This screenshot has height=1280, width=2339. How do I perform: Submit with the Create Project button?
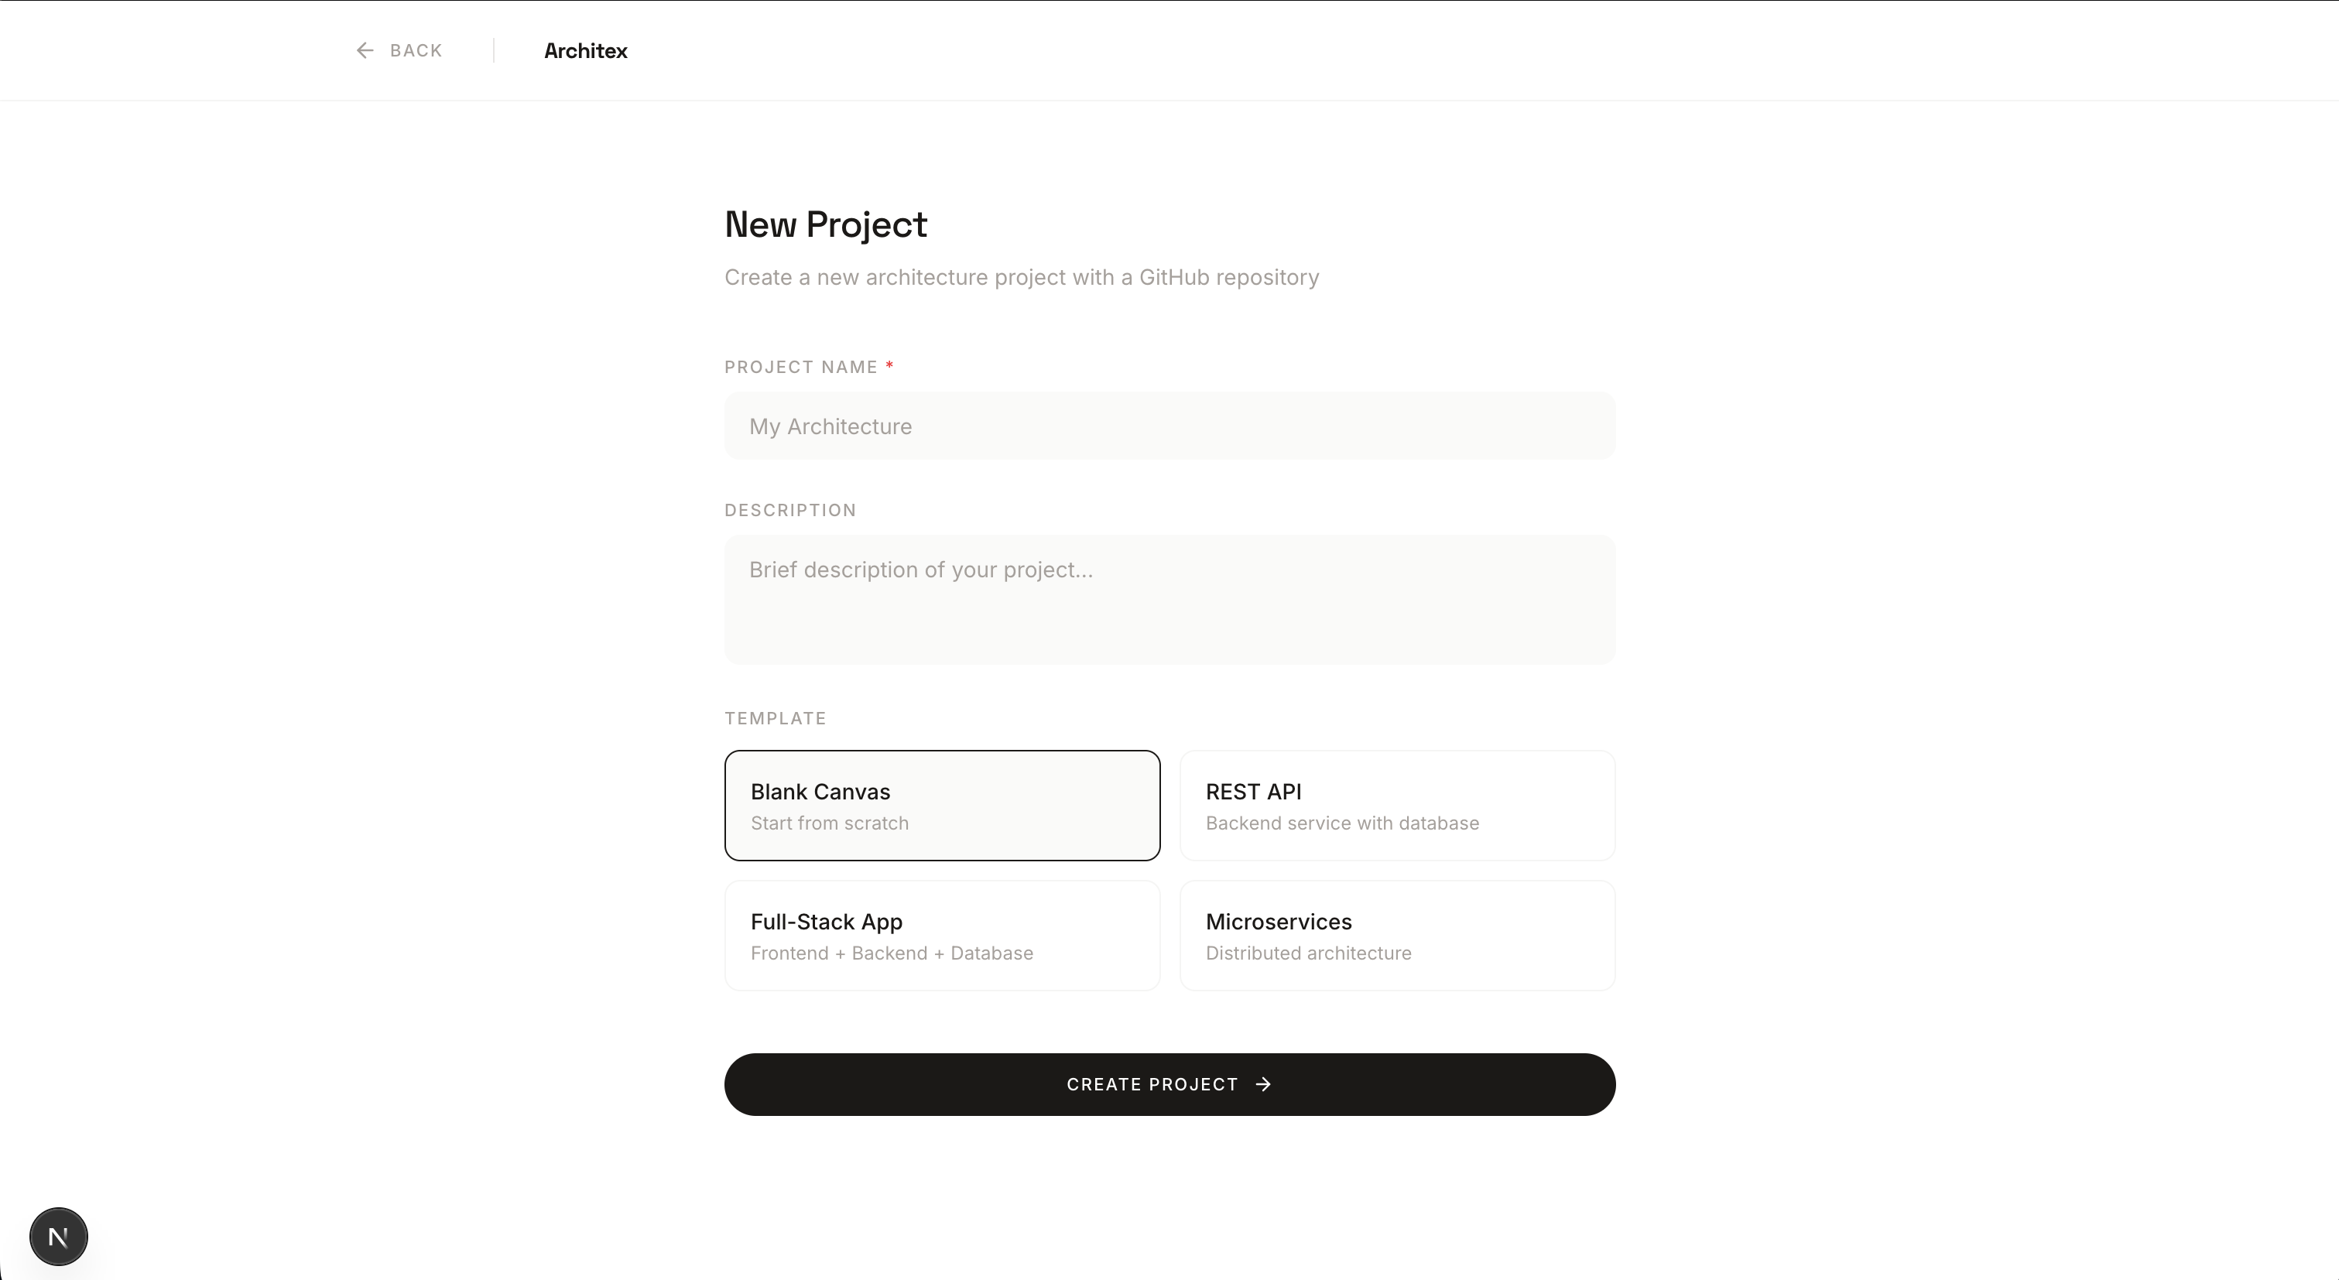tap(1169, 1085)
